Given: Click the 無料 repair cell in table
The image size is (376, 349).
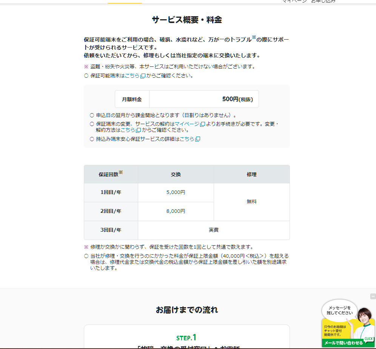Looking at the screenshot, I should (x=251, y=202).
